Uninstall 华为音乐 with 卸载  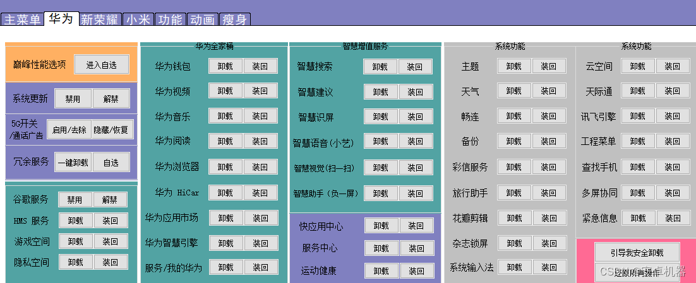(225, 116)
